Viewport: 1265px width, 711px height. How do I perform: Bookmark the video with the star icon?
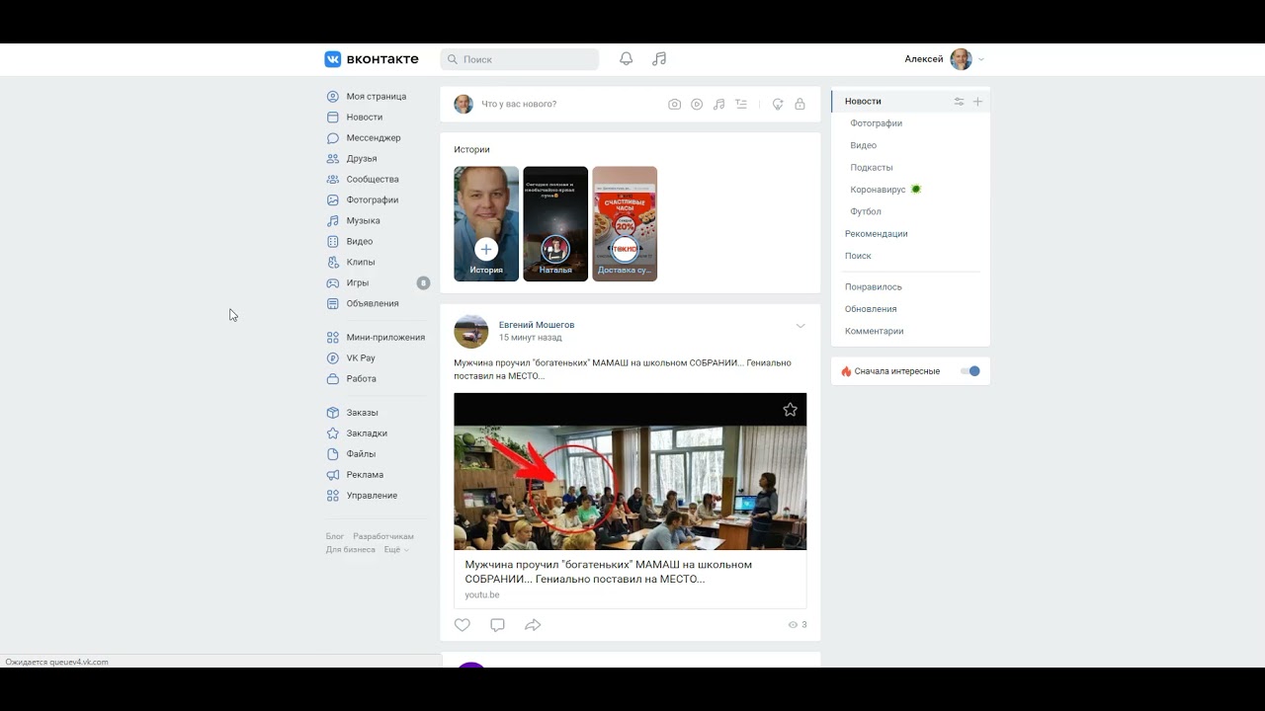coord(790,410)
